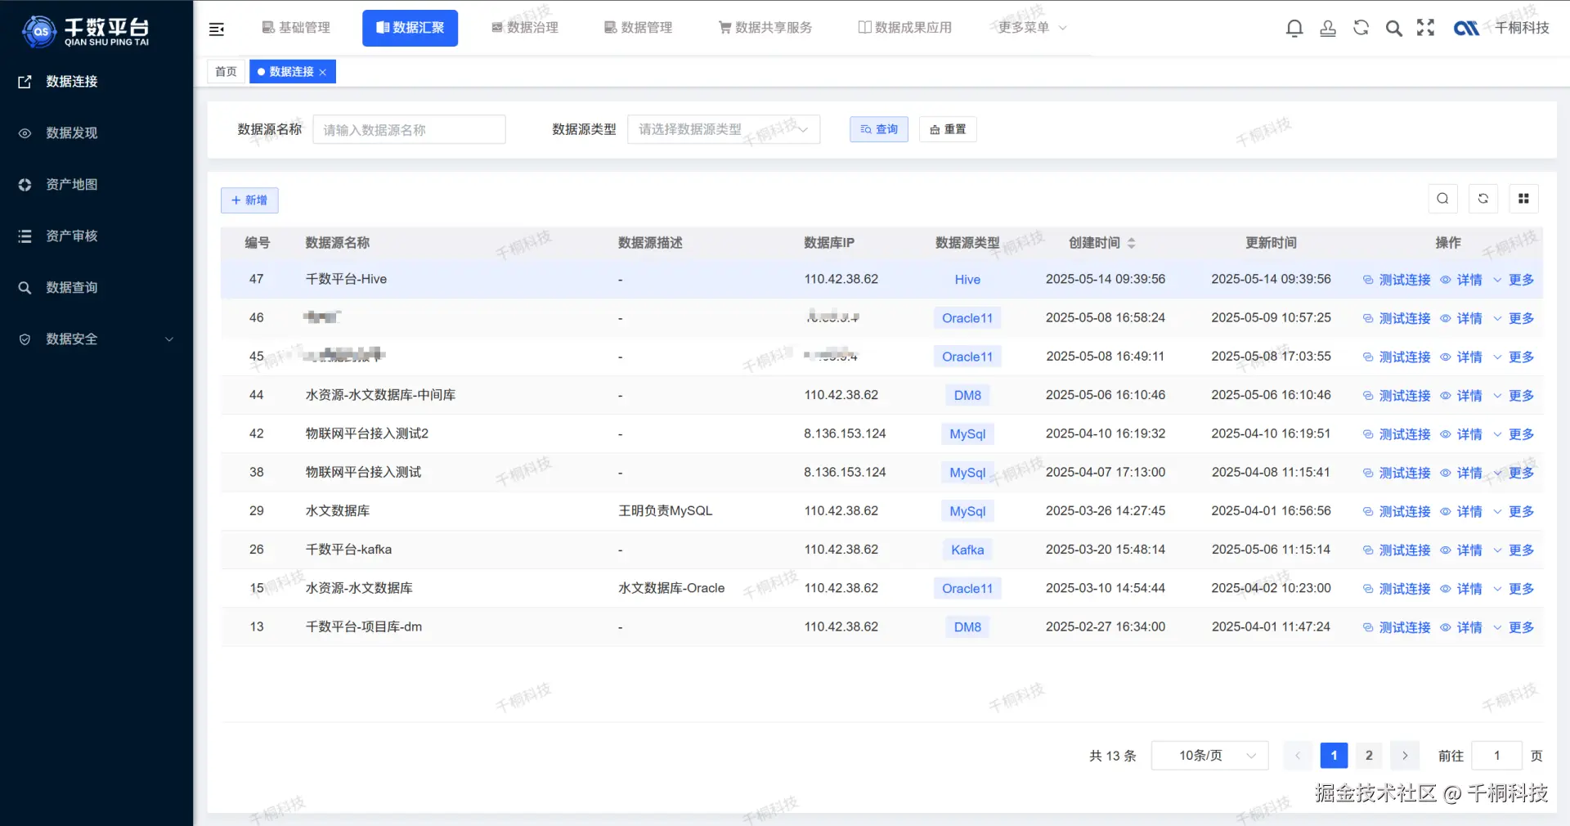Open notifications bell icon
The height and width of the screenshot is (826, 1570).
click(1294, 29)
